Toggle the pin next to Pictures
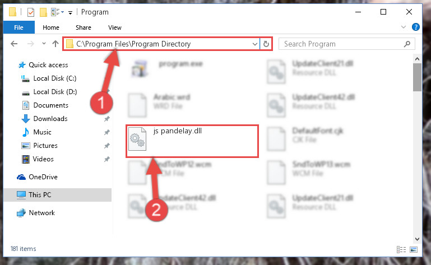The image size is (431, 265). click(106, 146)
